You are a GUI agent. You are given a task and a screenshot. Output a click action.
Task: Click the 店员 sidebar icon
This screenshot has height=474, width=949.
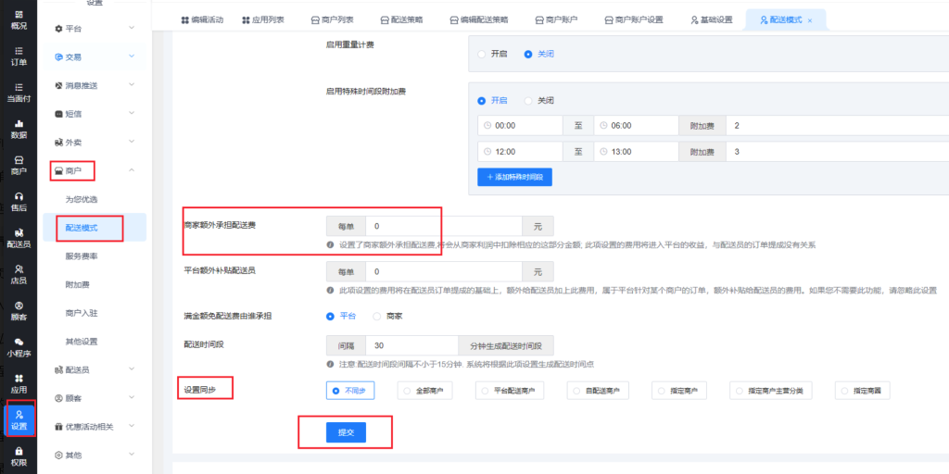pyautogui.click(x=19, y=273)
